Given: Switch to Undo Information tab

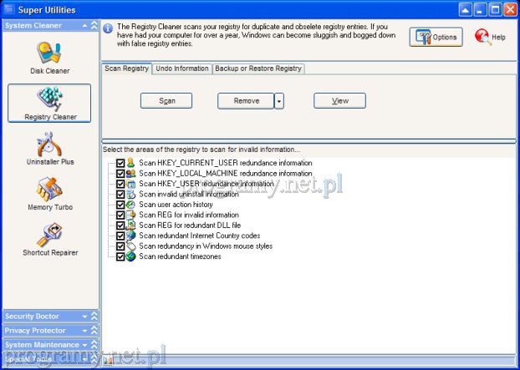Looking at the screenshot, I should click(x=182, y=68).
